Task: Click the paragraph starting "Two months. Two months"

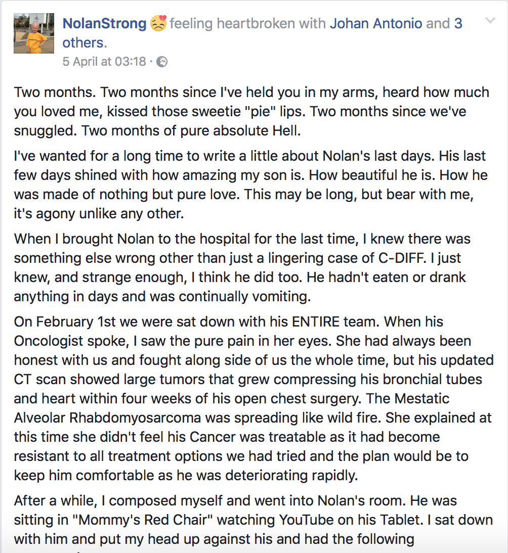Action: click(x=251, y=111)
